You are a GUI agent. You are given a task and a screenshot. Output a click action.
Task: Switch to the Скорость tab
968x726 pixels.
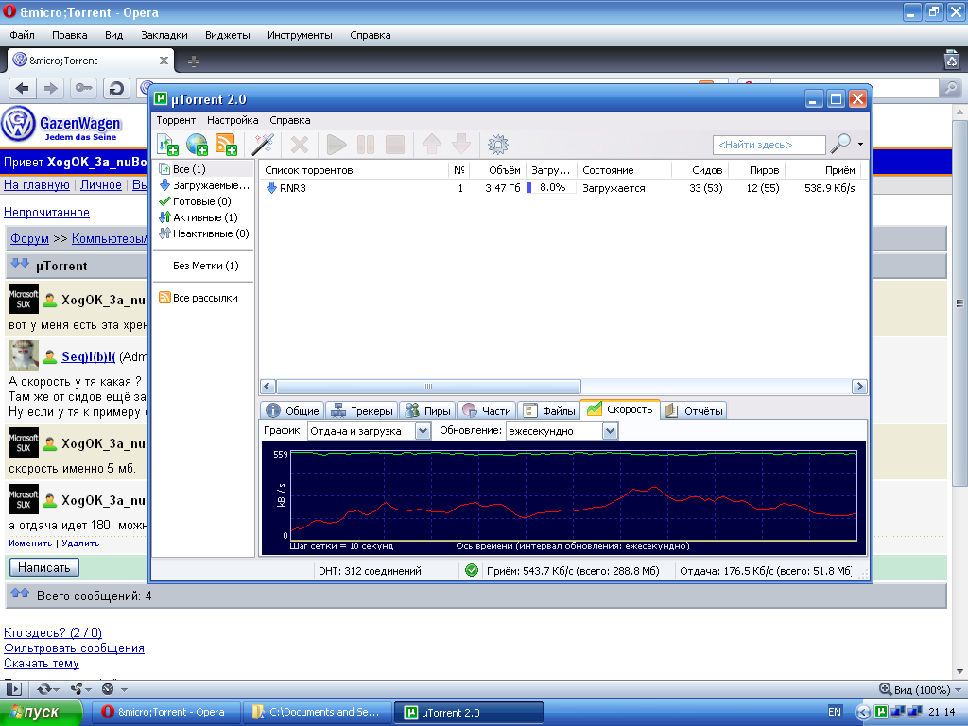pos(620,409)
